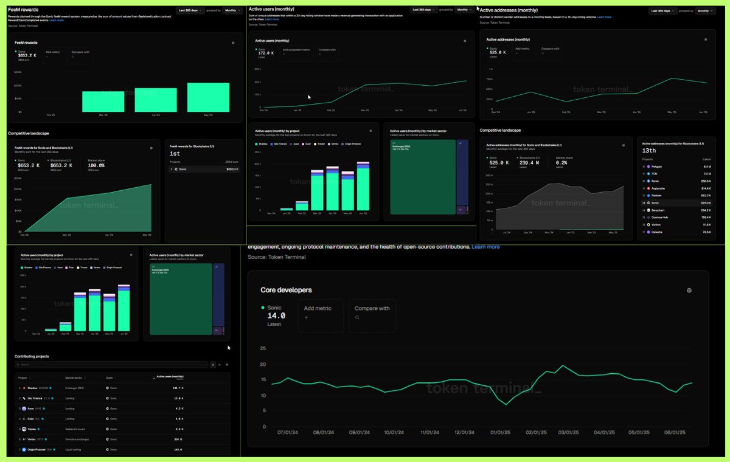This screenshot has width=730, height=462.
Task: Click Stablecoin issuers cell in Trevee row
Action: click(77, 429)
